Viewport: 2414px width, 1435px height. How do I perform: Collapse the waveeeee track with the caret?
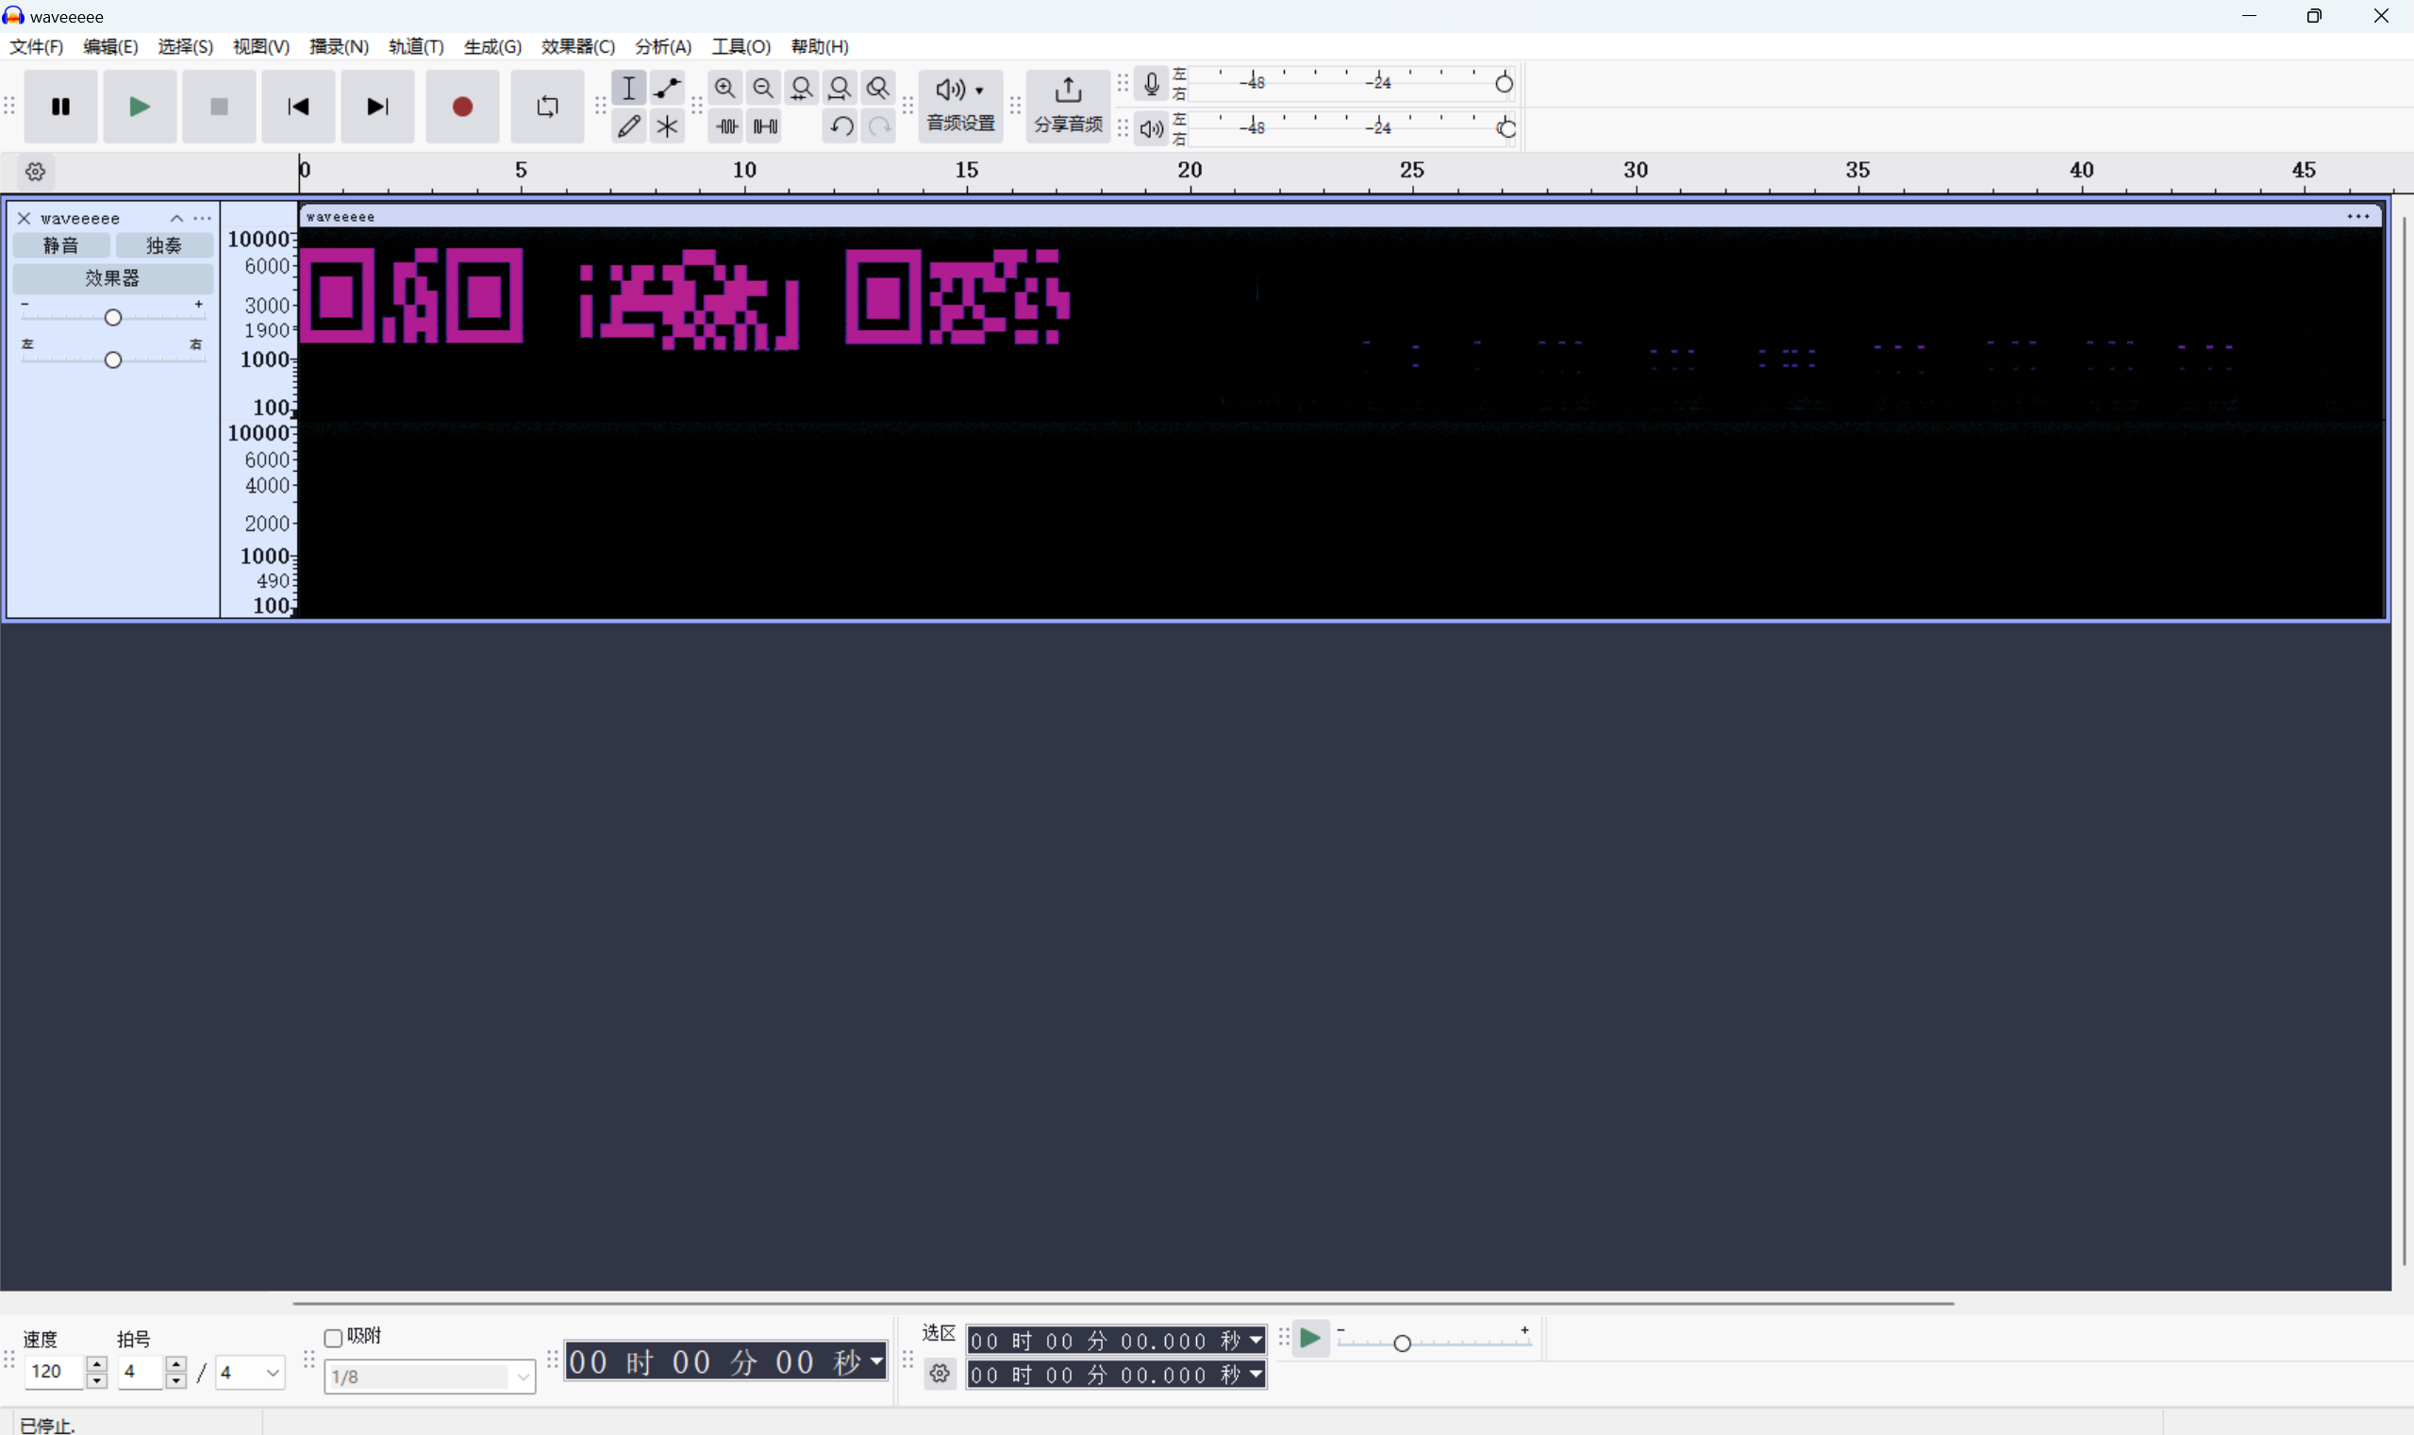click(x=177, y=219)
